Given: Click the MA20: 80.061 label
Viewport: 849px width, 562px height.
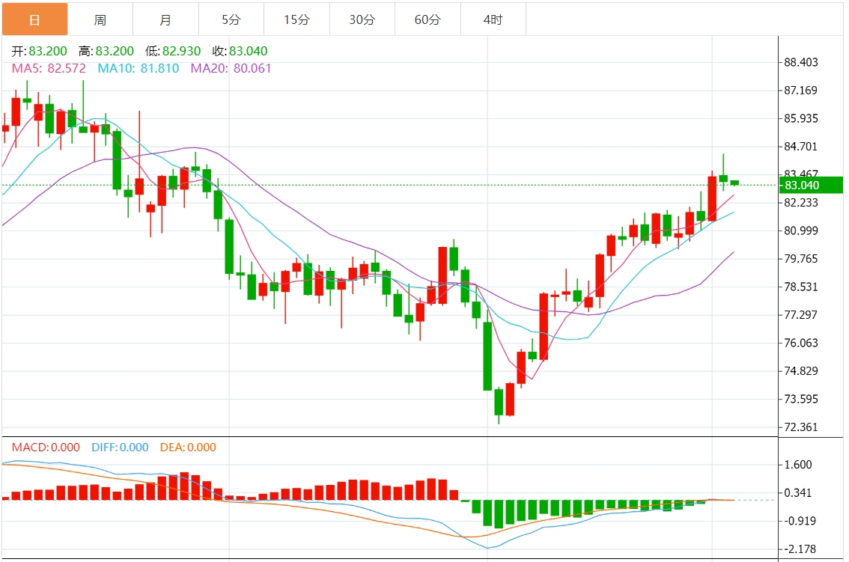Looking at the screenshot, I should [231, 68].
